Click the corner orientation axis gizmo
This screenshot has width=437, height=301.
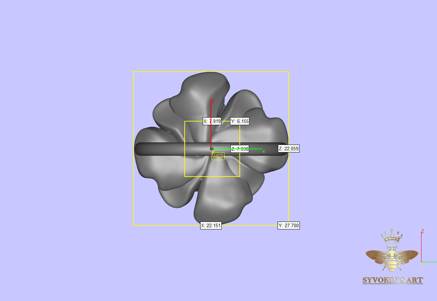[x=428, y=247]
